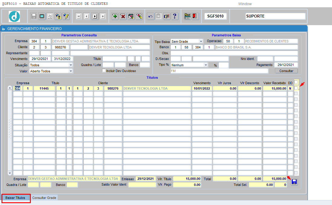The height and width of the screenshot is (205, 332).
Task: Open the Tipo Baixa dropdown
Action: tap(201, 41)
